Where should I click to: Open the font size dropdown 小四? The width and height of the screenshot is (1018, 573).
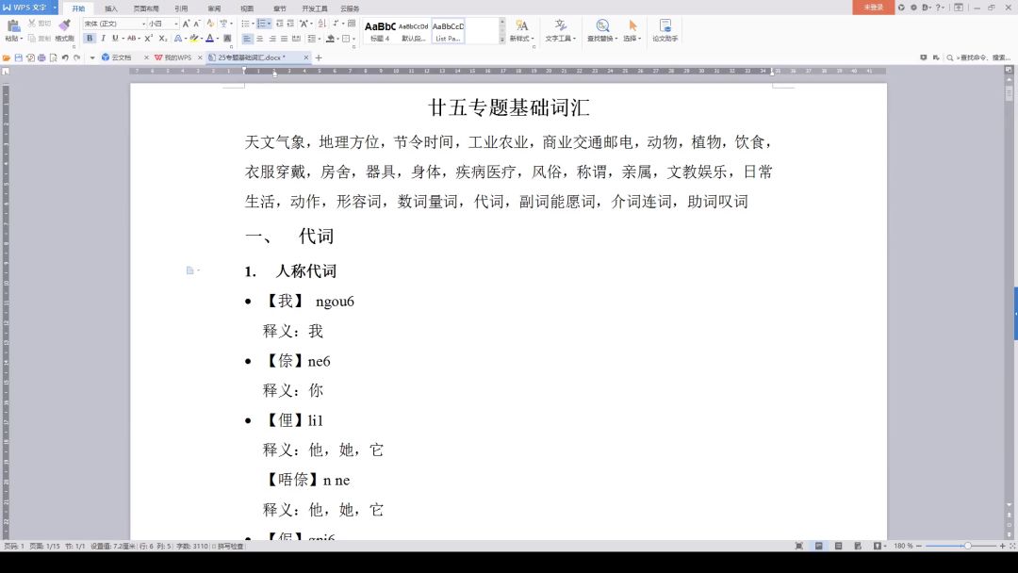(x=163, y=24)
